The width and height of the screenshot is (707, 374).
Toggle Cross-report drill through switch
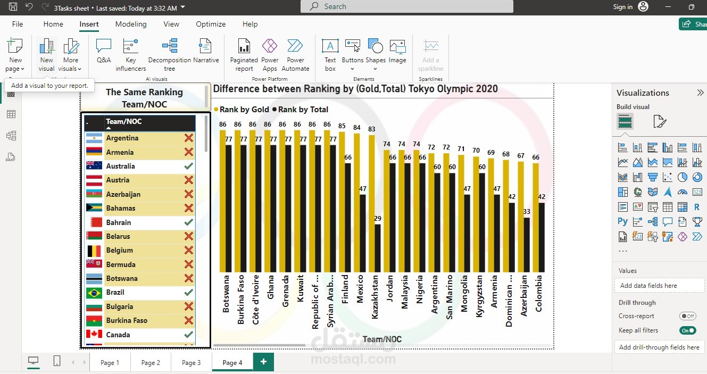tap(688, 316)
